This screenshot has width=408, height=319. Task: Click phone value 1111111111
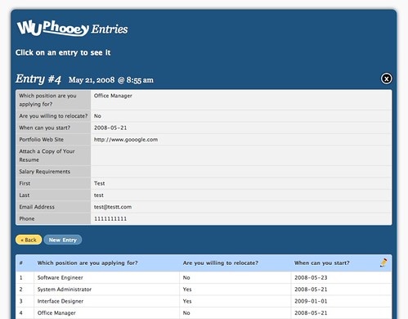point(110,219)
